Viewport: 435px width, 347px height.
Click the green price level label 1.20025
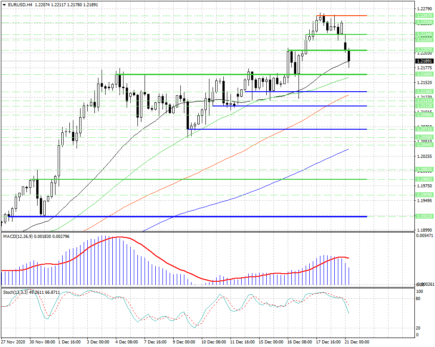click(424, 169)
